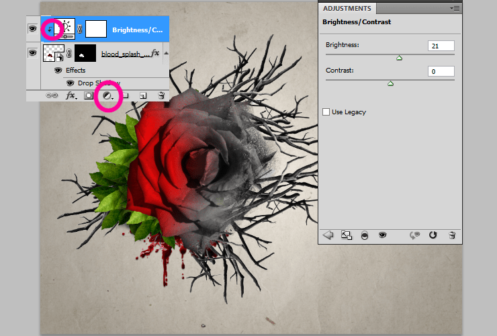
Task: Collapse the blood_splash layer effects list
Action: 166,53
